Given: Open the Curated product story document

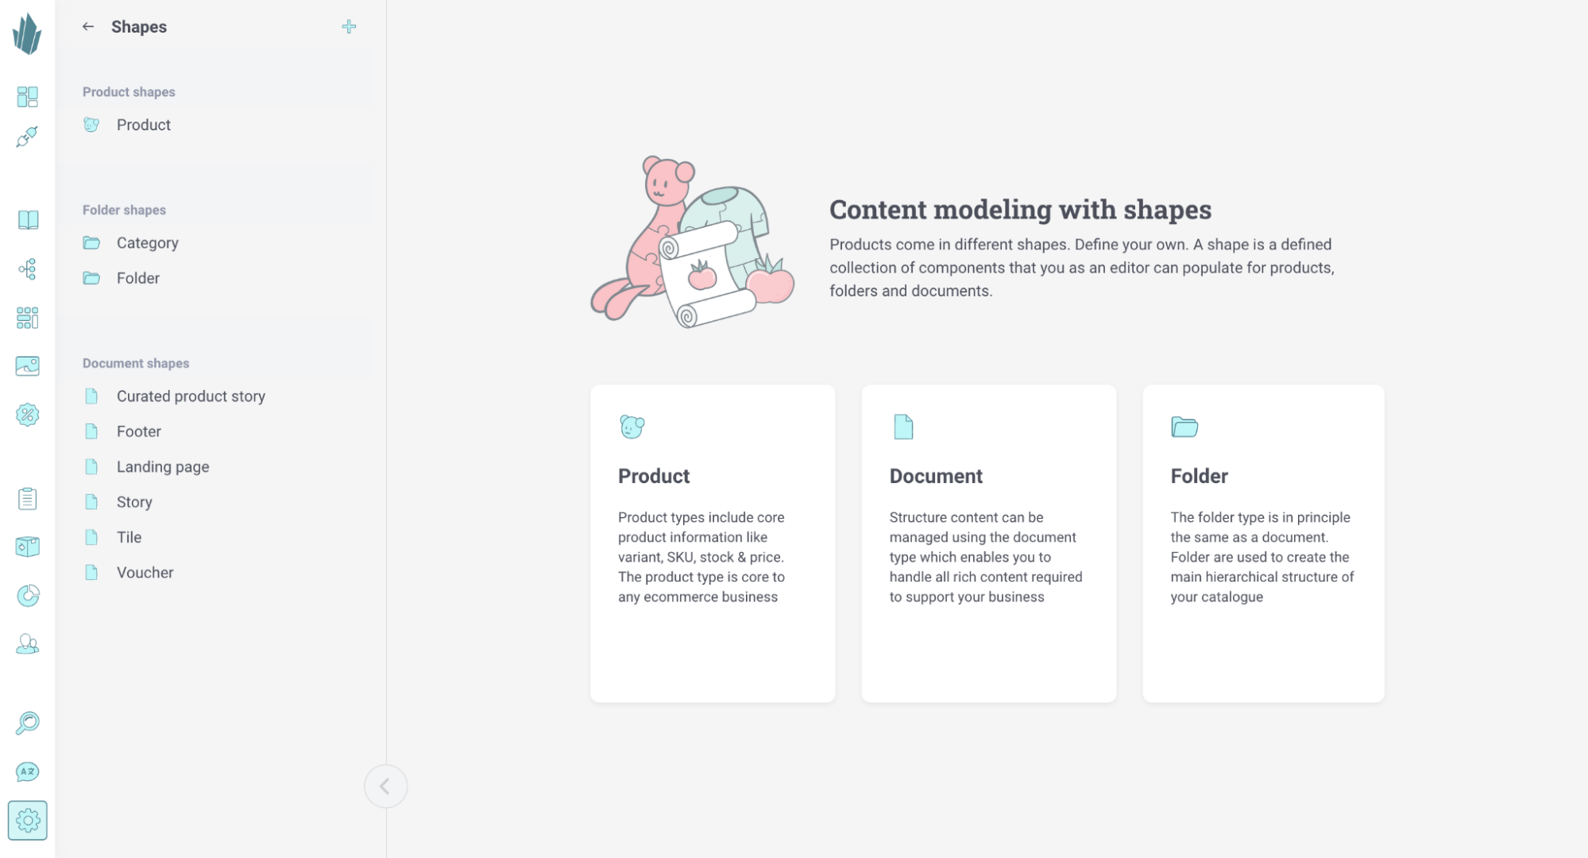Looking at the screenshot, I should [190, 396].
